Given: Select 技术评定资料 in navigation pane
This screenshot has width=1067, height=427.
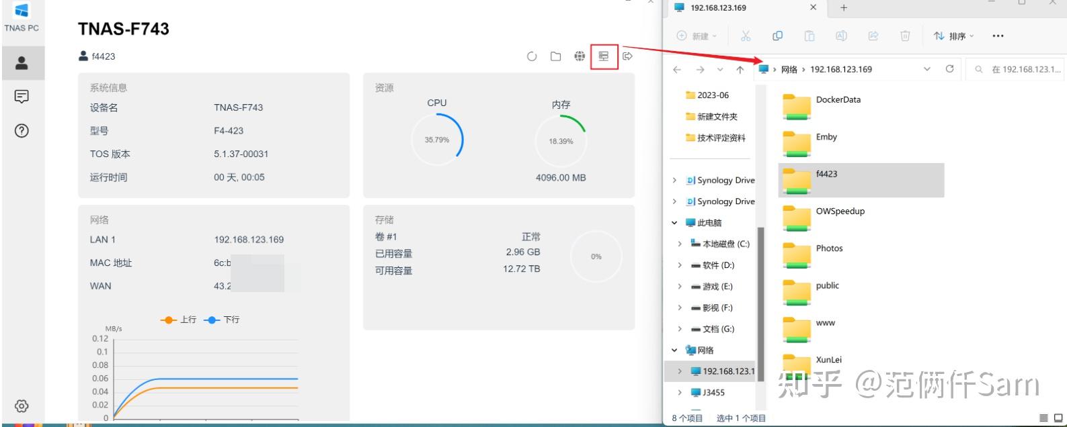Looking at the screenshot, I should click(x=715, y=138).
